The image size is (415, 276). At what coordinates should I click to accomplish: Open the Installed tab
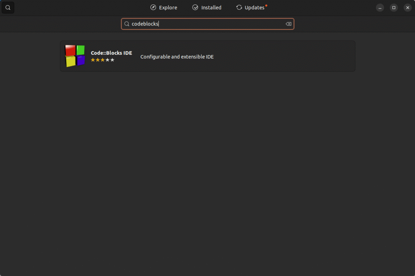207,8
